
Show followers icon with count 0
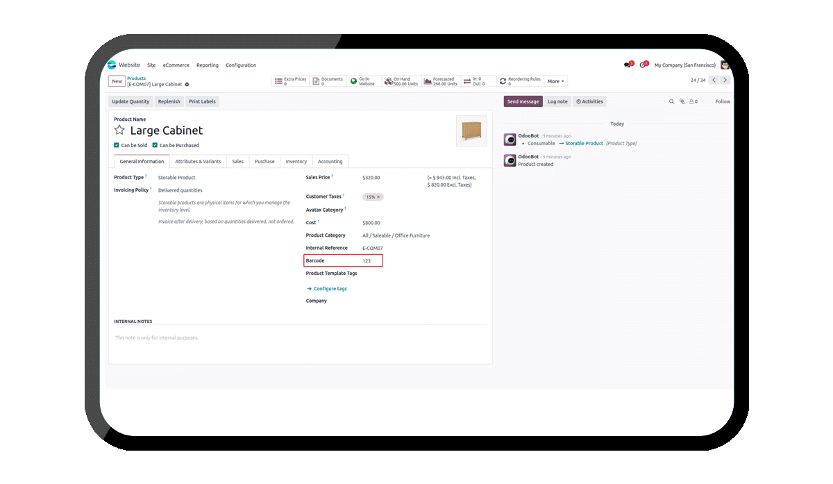tap(693, 101)
